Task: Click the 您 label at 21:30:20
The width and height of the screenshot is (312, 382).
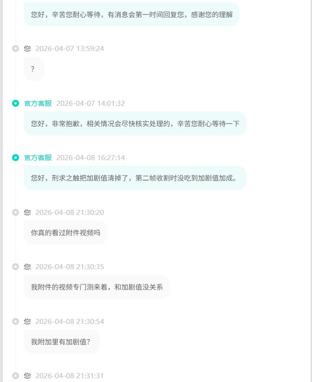Action: tap(27, 212)
